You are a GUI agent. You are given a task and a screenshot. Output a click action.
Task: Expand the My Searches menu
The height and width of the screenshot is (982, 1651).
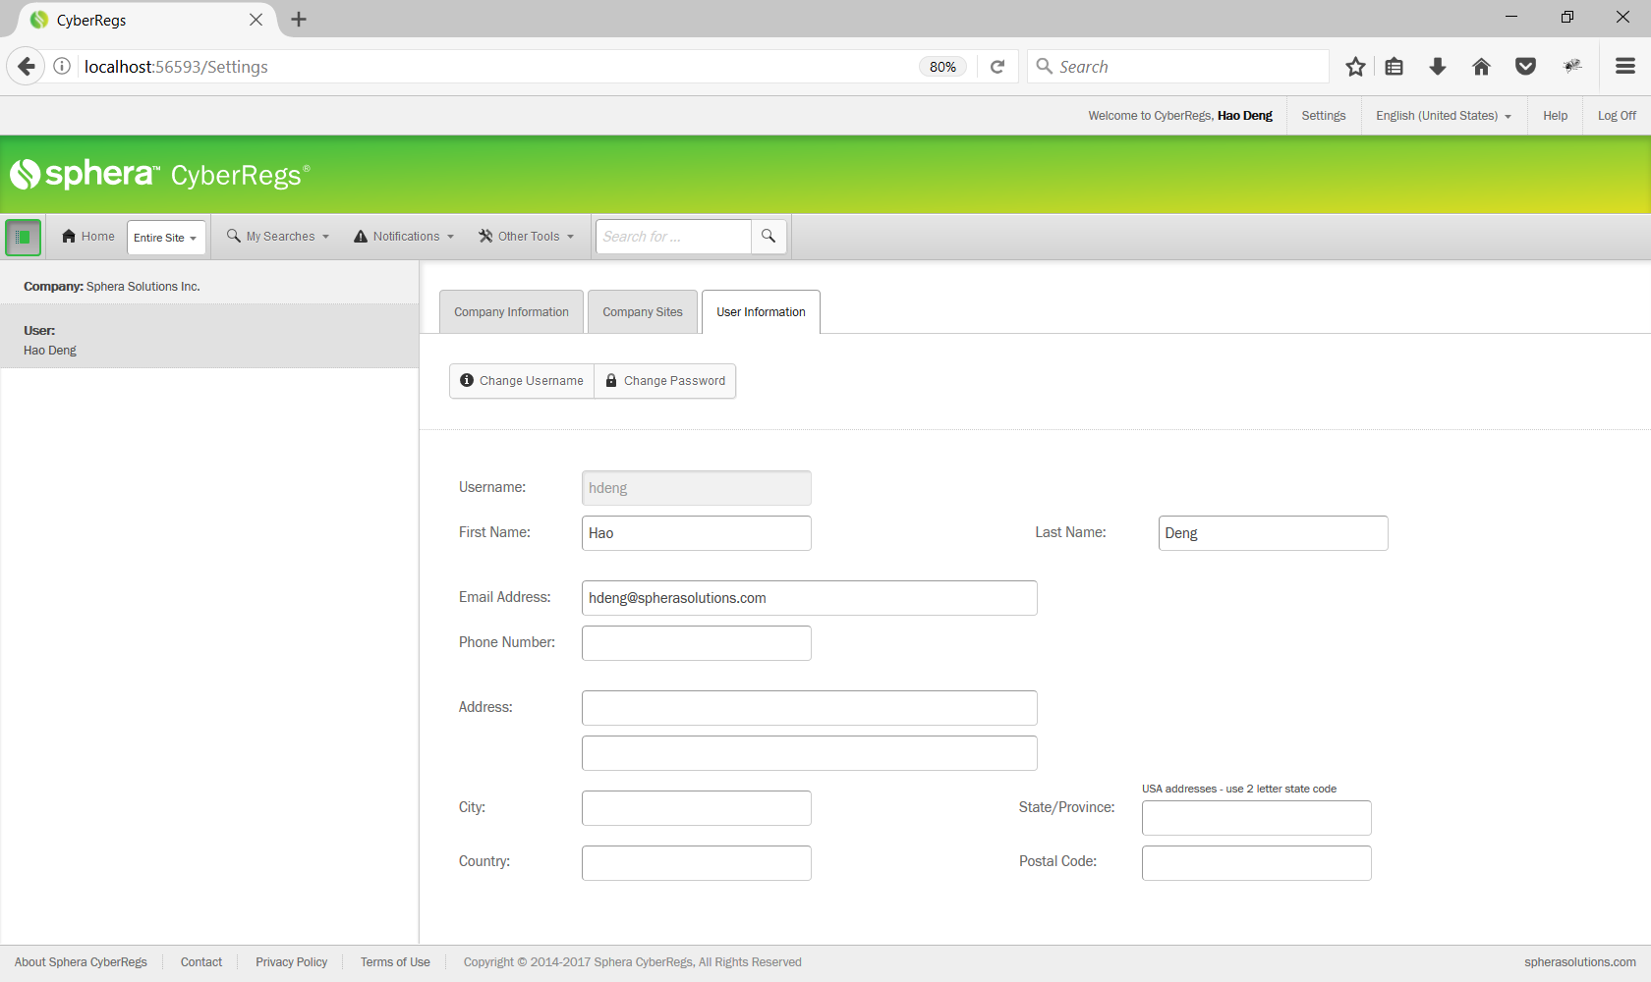pos(278,237)
